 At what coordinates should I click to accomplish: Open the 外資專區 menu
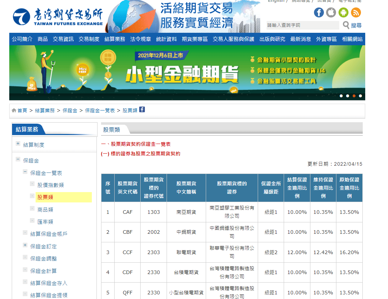(326, 39)
